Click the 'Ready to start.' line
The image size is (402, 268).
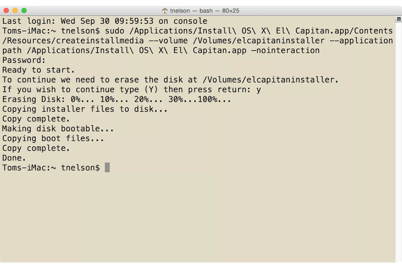click(39, 70)
